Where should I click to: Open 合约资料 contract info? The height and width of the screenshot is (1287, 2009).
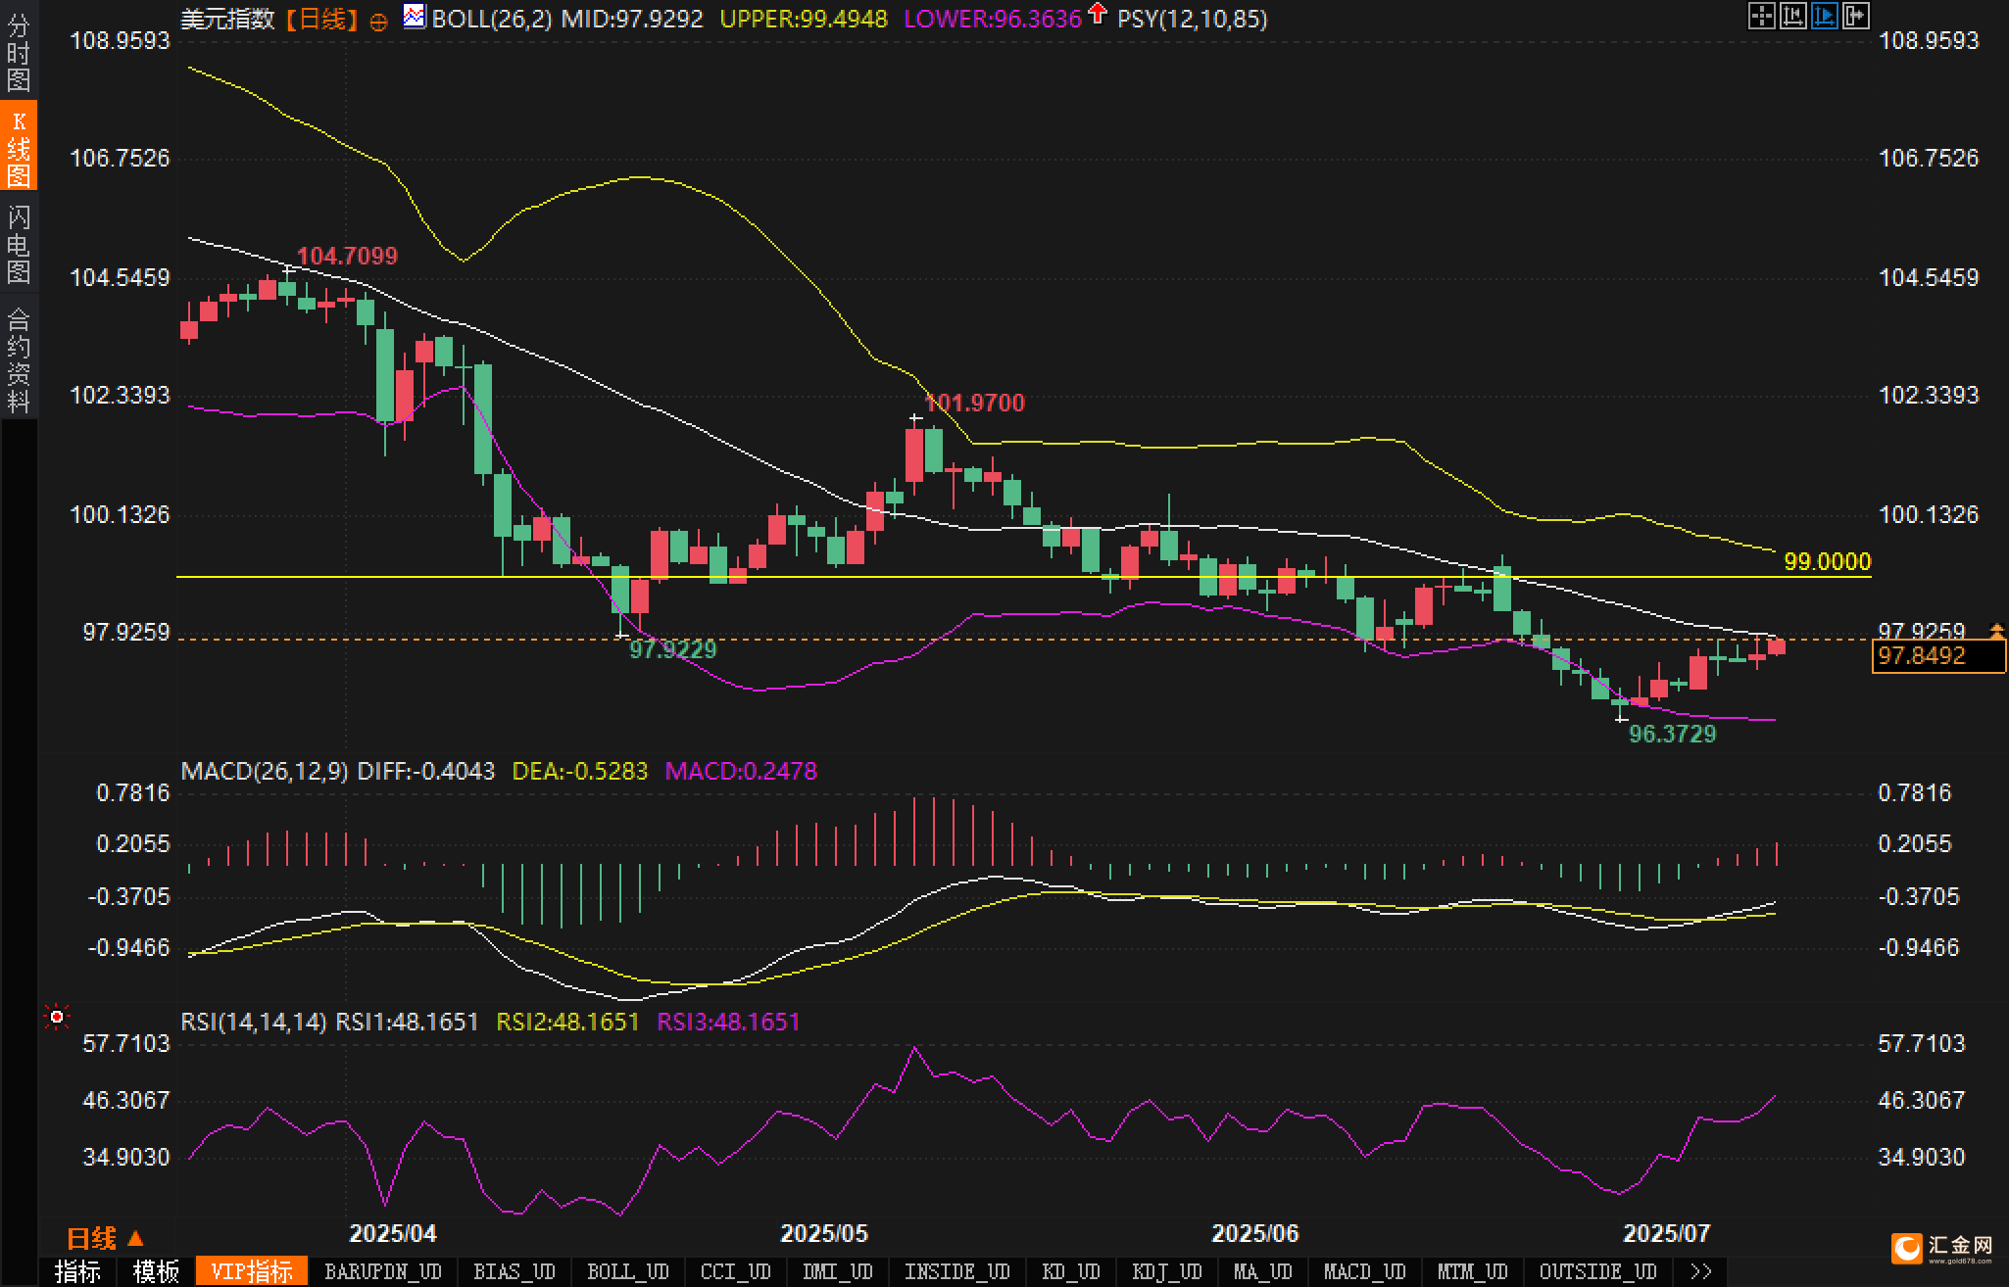point(19,359)
